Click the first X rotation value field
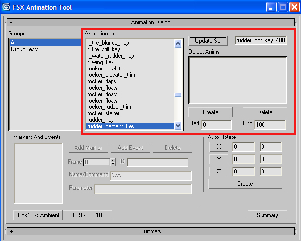The height and width of the screenshot is (241, 301). tap(244, 147)
